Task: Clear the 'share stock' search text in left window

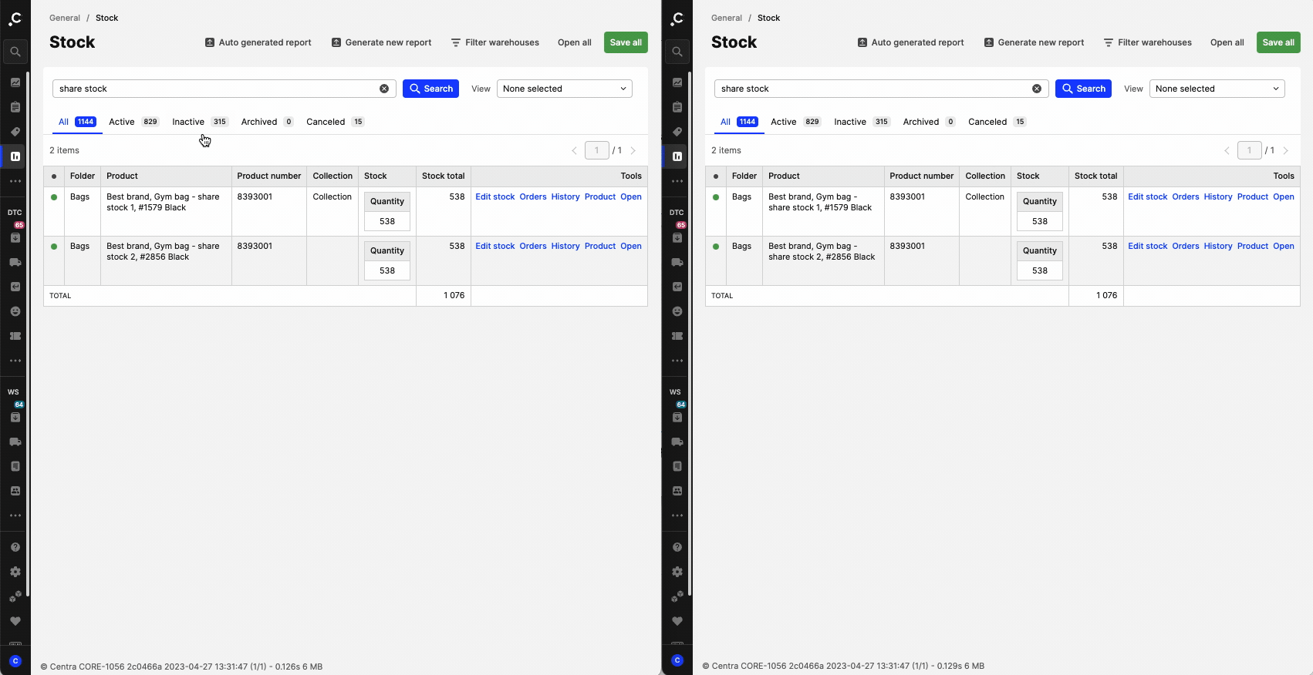Action: 383,89
